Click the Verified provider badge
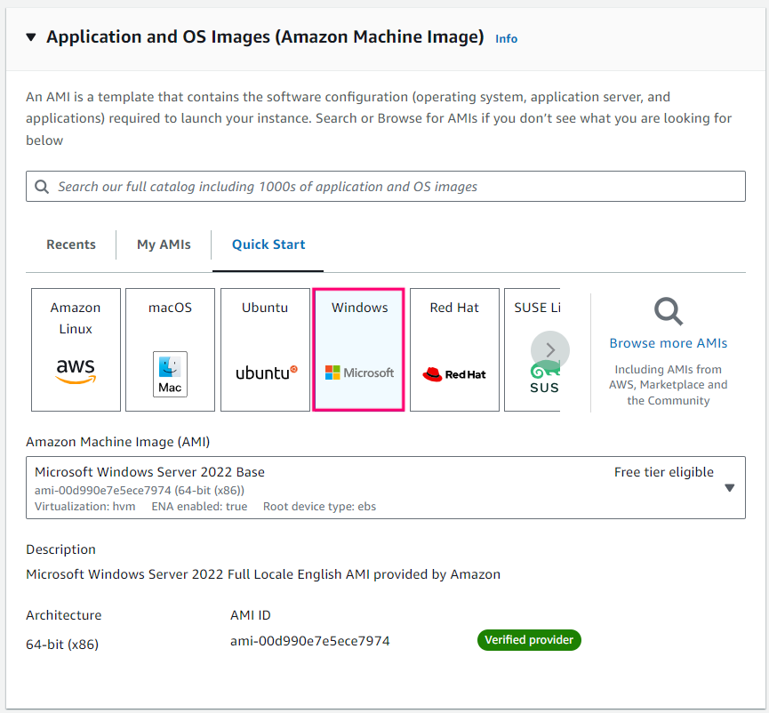Viewport: 769px width, 713px height. 529,640
